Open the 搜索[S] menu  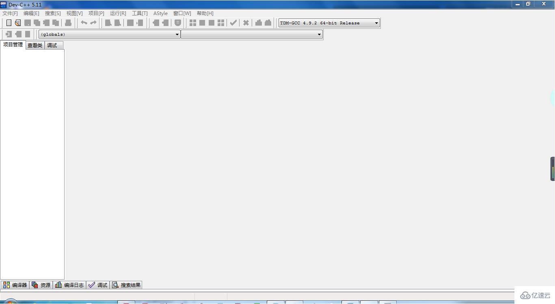(53, 13)
